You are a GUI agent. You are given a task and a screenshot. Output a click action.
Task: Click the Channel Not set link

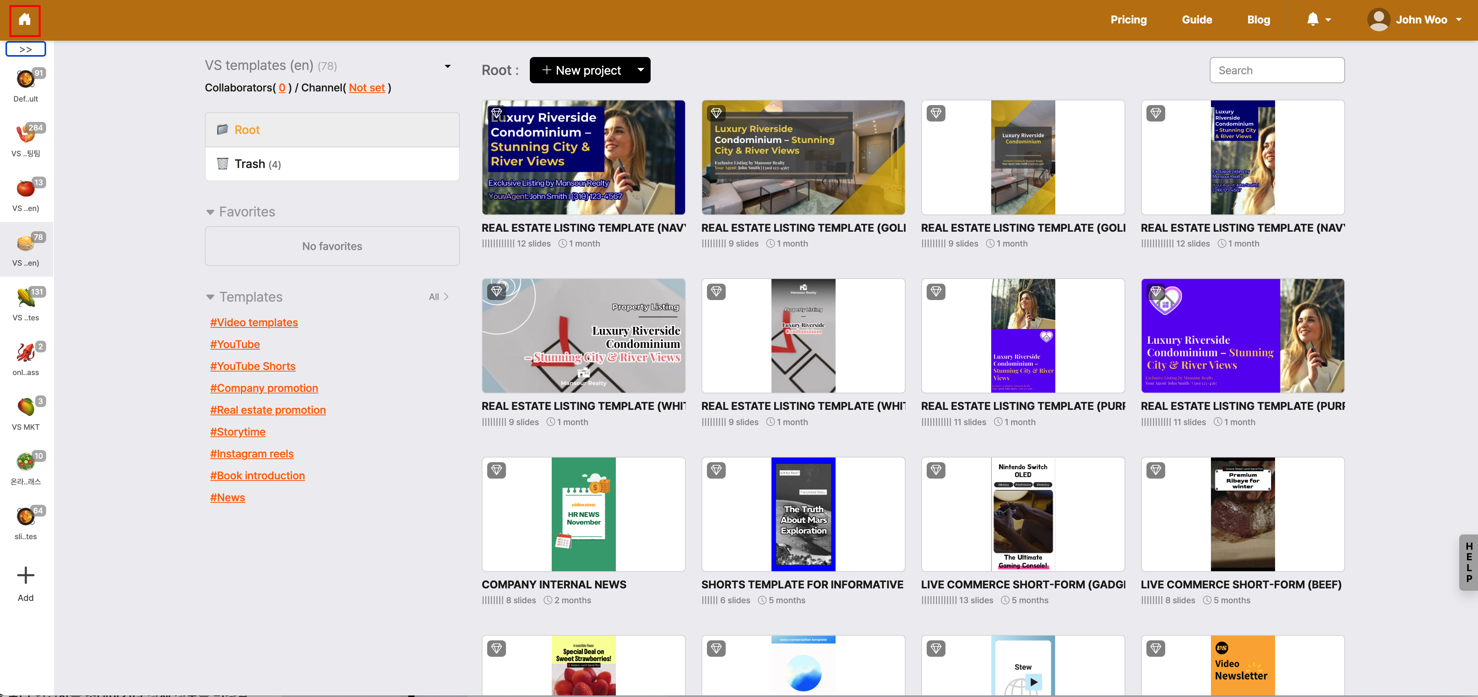point(367,88)
